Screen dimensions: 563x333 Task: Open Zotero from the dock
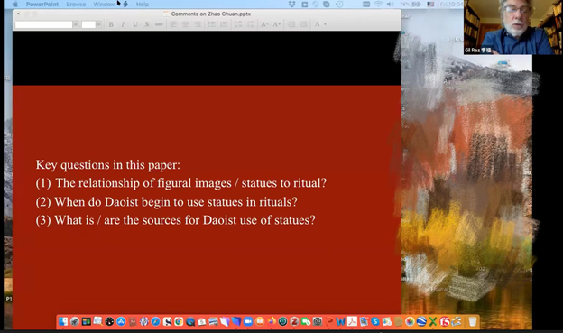click(294, 321)
